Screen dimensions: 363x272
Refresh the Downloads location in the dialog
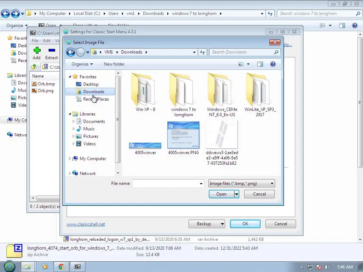tap(202, 52)
